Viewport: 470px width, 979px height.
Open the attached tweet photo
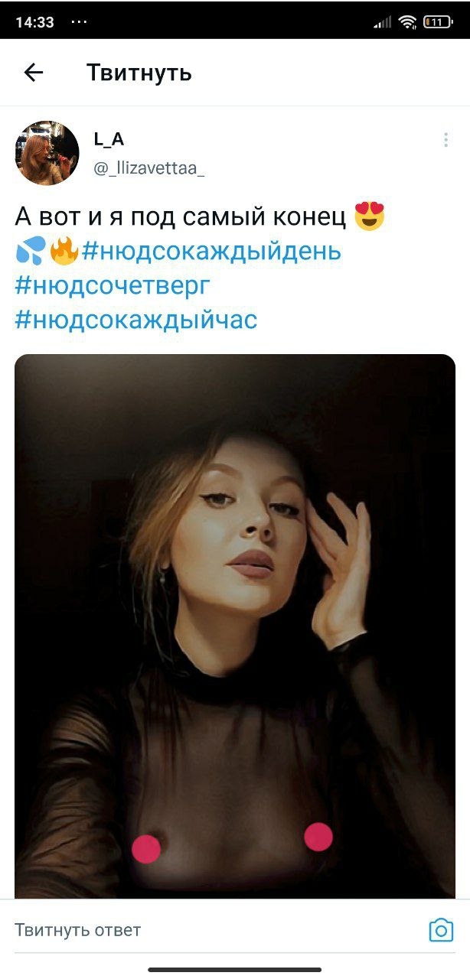coord(235,626)
